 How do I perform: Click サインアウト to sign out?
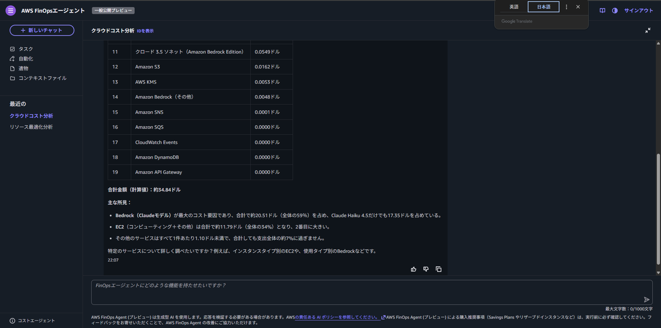point(639,11)
